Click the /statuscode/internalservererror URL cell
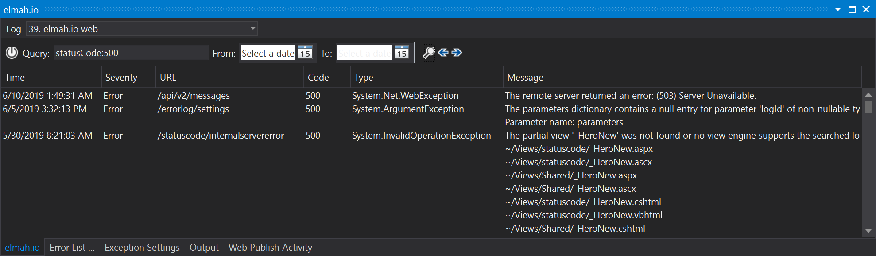Viewport: 876px width, 256px height. coord(221,136)
